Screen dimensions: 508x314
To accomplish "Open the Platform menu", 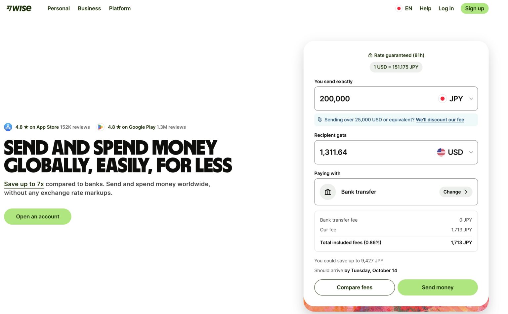I will tap(120, 9).
